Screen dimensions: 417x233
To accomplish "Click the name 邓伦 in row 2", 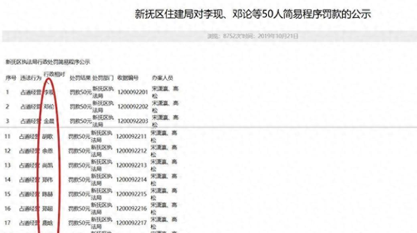I will [x=49, y=107].
